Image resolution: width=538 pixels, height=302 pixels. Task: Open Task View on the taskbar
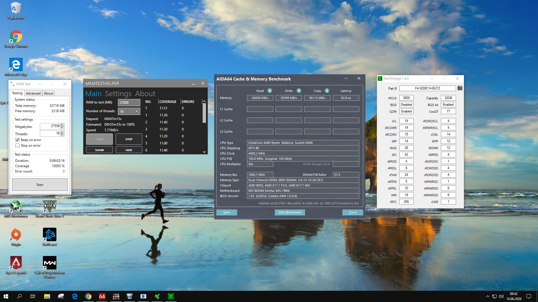pos(33,296)
